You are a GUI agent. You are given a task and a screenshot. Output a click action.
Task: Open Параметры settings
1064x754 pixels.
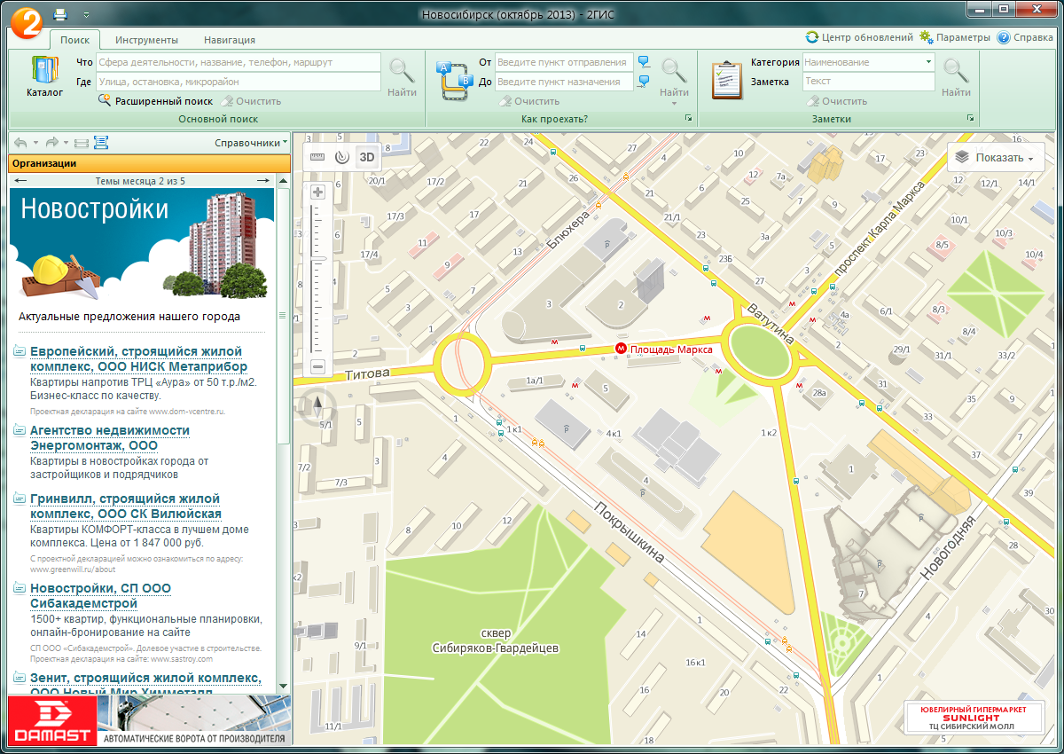click(x=955, y=38)
